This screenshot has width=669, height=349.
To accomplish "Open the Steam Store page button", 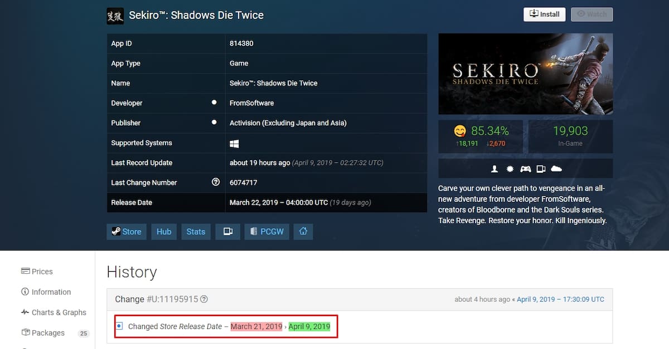I will [127, 232].
